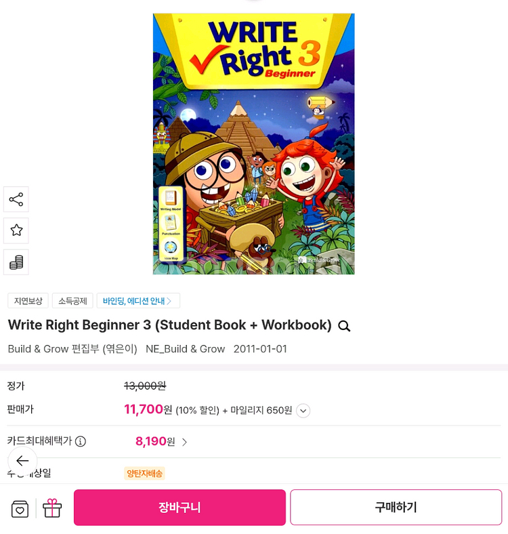508x534 pixels.
Task: Click the 지연보상 tag
Action: click(28, 301)
